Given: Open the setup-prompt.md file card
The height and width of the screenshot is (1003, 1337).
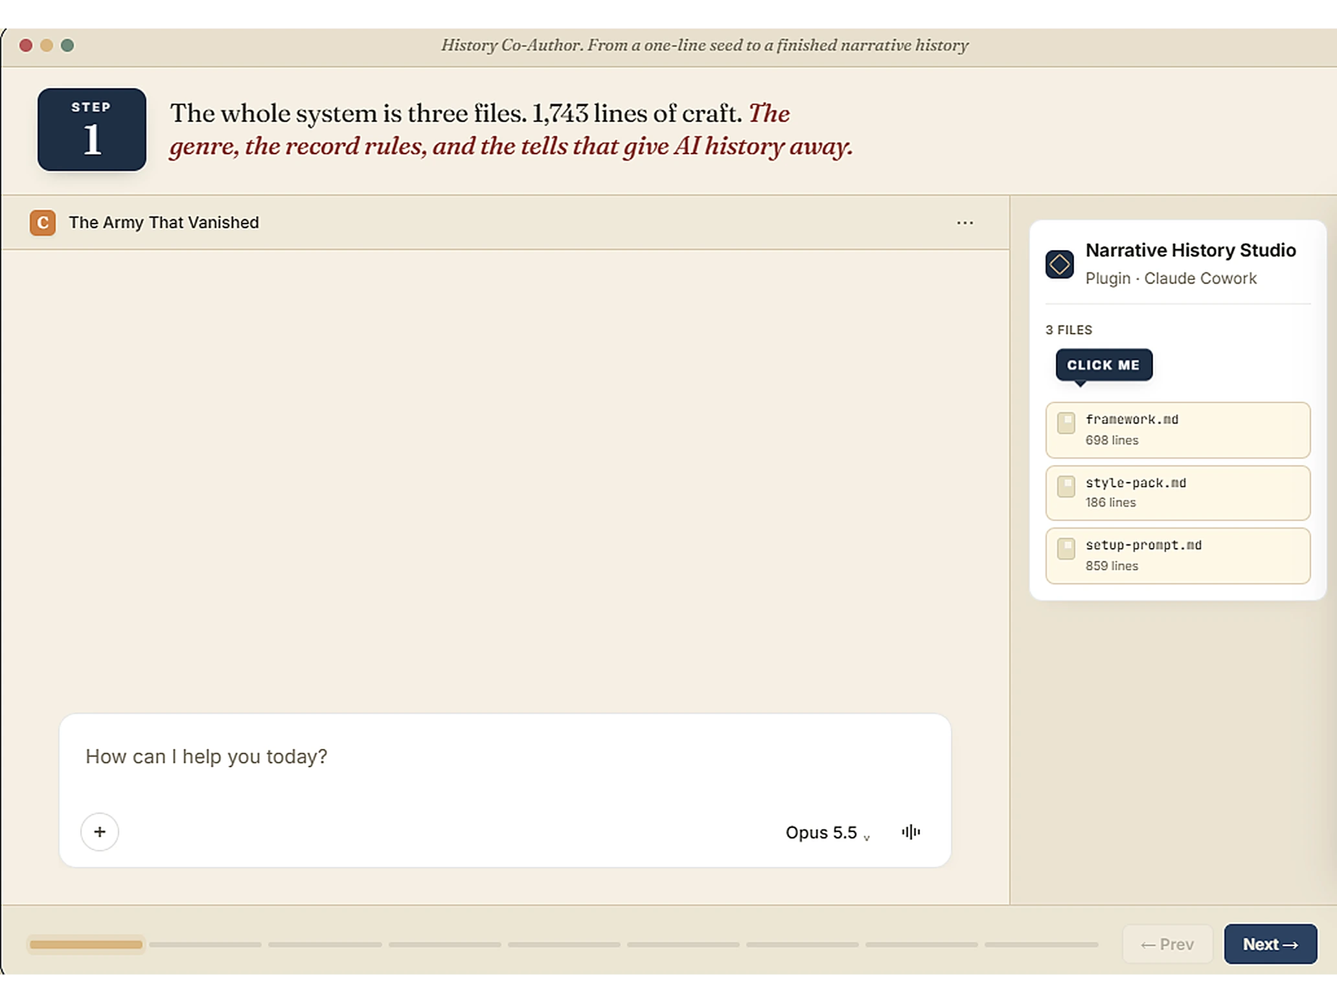Looking at the screenshot, I should coord(1177,555).
